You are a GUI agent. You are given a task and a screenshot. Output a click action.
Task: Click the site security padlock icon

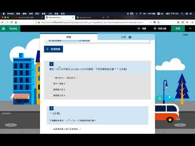pos(39,22)
